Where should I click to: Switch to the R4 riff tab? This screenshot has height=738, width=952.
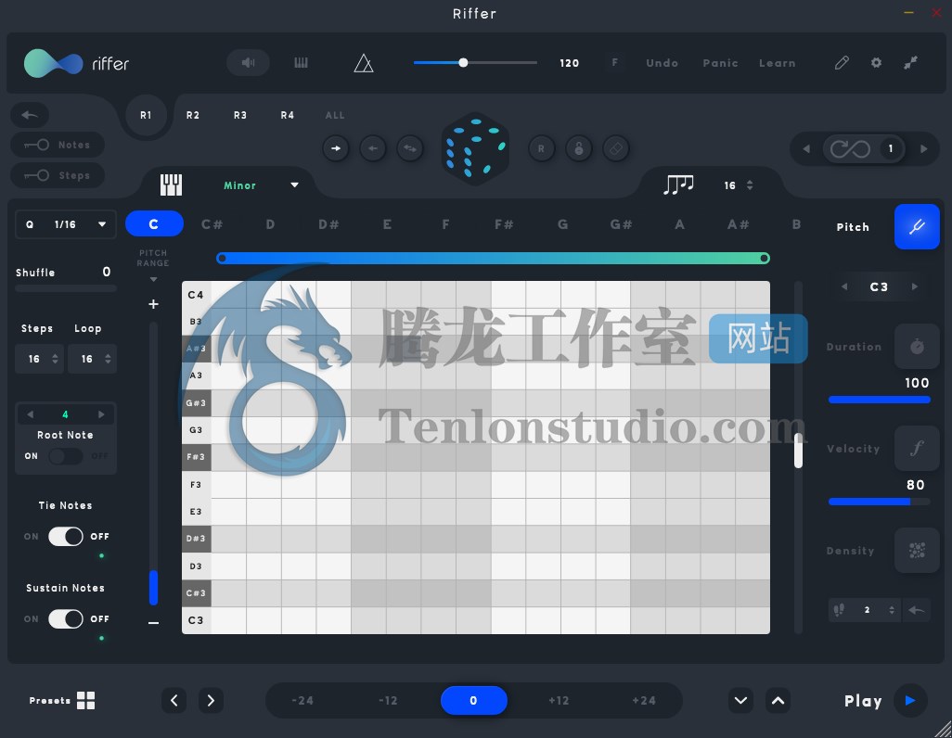288,115
